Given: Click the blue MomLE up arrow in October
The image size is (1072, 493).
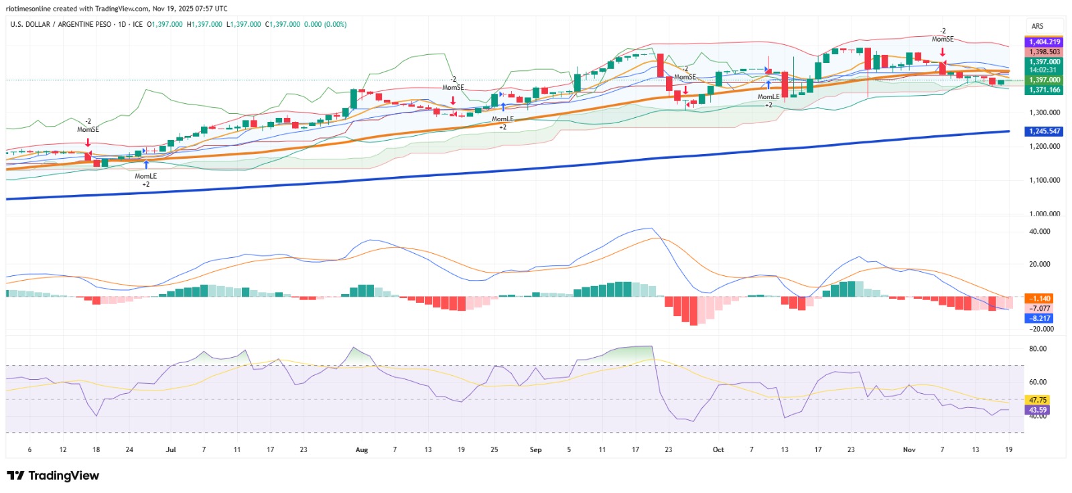Looking at the screenshot, I should [768, 85].
